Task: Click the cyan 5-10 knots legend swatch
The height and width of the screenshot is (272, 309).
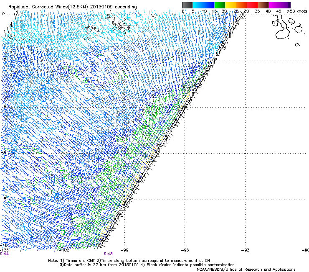Action: point(198,5)
